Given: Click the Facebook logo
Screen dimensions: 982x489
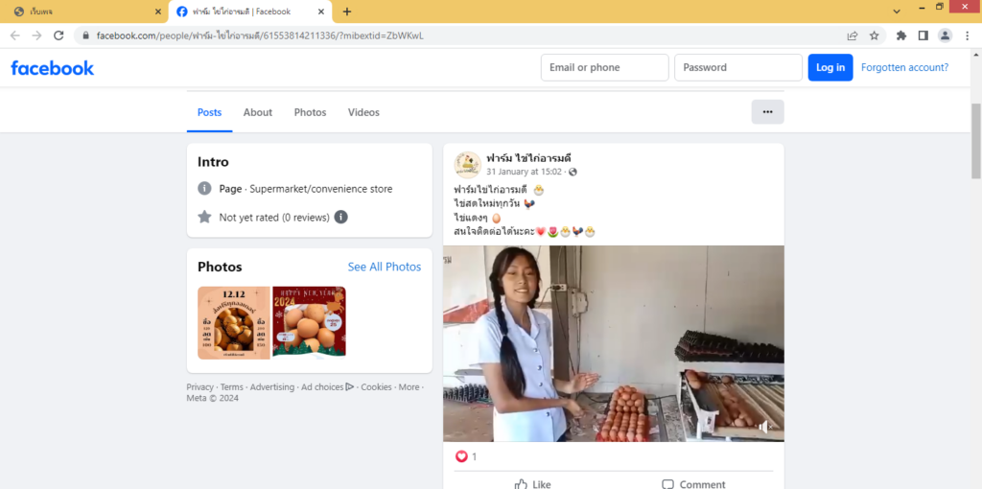Looking at the screenshot, I should (x=53, y=68).
